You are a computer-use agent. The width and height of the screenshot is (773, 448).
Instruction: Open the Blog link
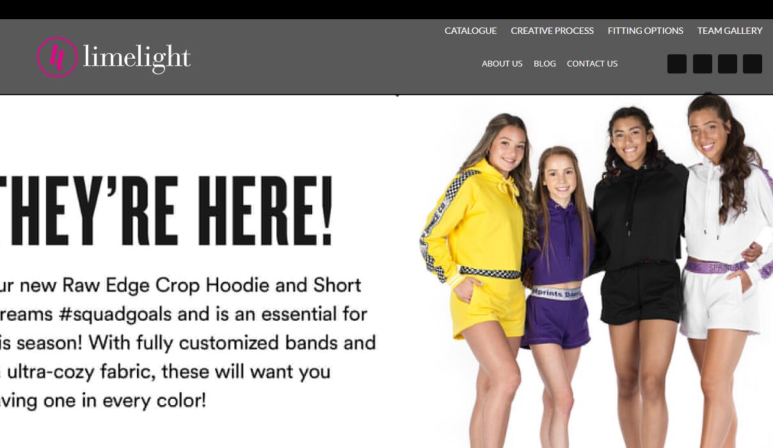[x=545, y=64]
